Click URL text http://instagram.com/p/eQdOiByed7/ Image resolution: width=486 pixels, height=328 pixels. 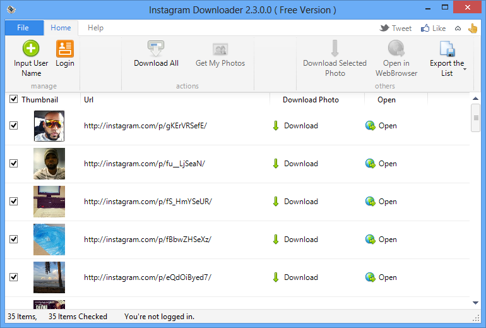pos(148,277)
